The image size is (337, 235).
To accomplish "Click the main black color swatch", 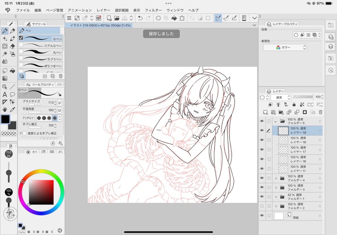I will 5,119.
